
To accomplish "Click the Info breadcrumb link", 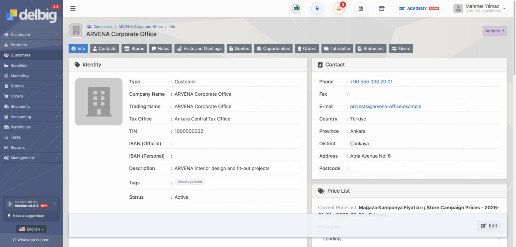I will coord(172,27).
